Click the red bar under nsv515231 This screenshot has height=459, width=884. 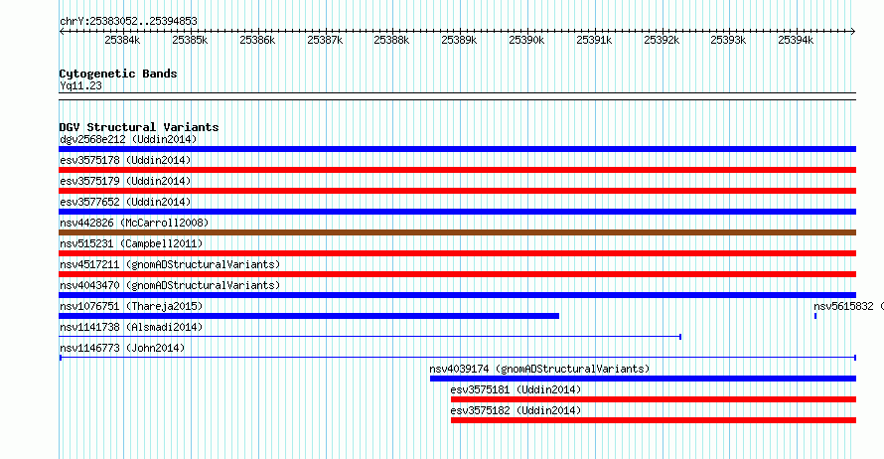tap(457, 253)
